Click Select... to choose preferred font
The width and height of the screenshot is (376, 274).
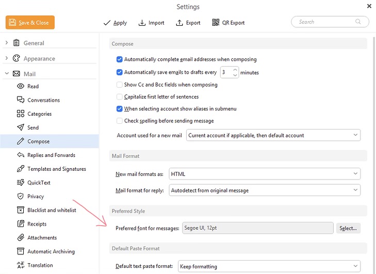[348, 228]
